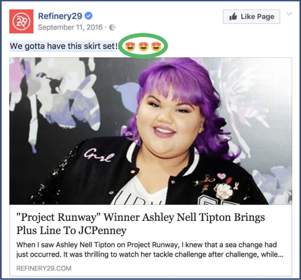
Task: Click the 'We gotta have this skirt set!' caption
Action: point(63,46)
